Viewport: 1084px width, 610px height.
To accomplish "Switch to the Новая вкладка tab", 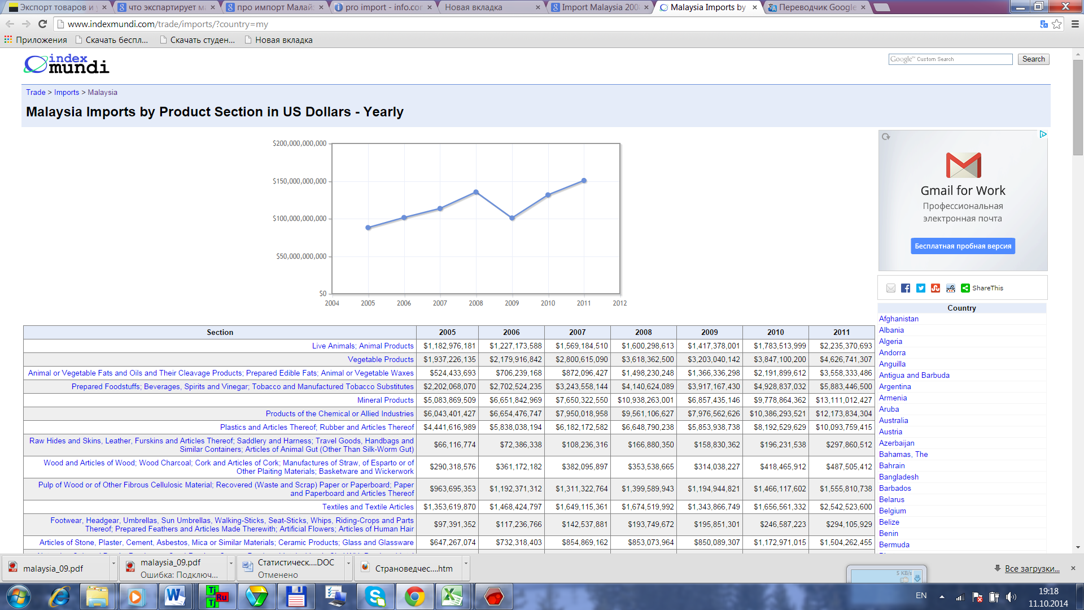I will [473, 7].
